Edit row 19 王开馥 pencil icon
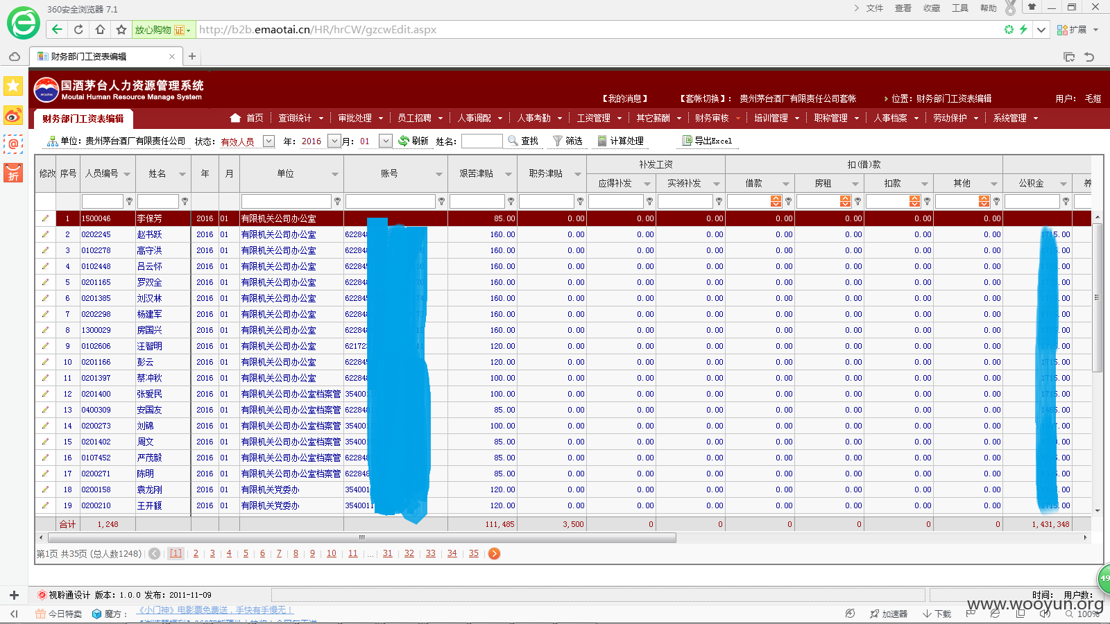This screenshot has height=624, width=1110. 45,505
